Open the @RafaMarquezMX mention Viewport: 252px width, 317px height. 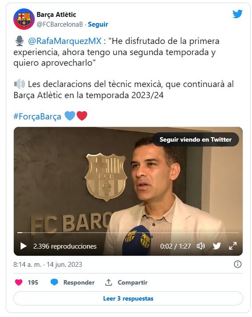coord(65,41)
